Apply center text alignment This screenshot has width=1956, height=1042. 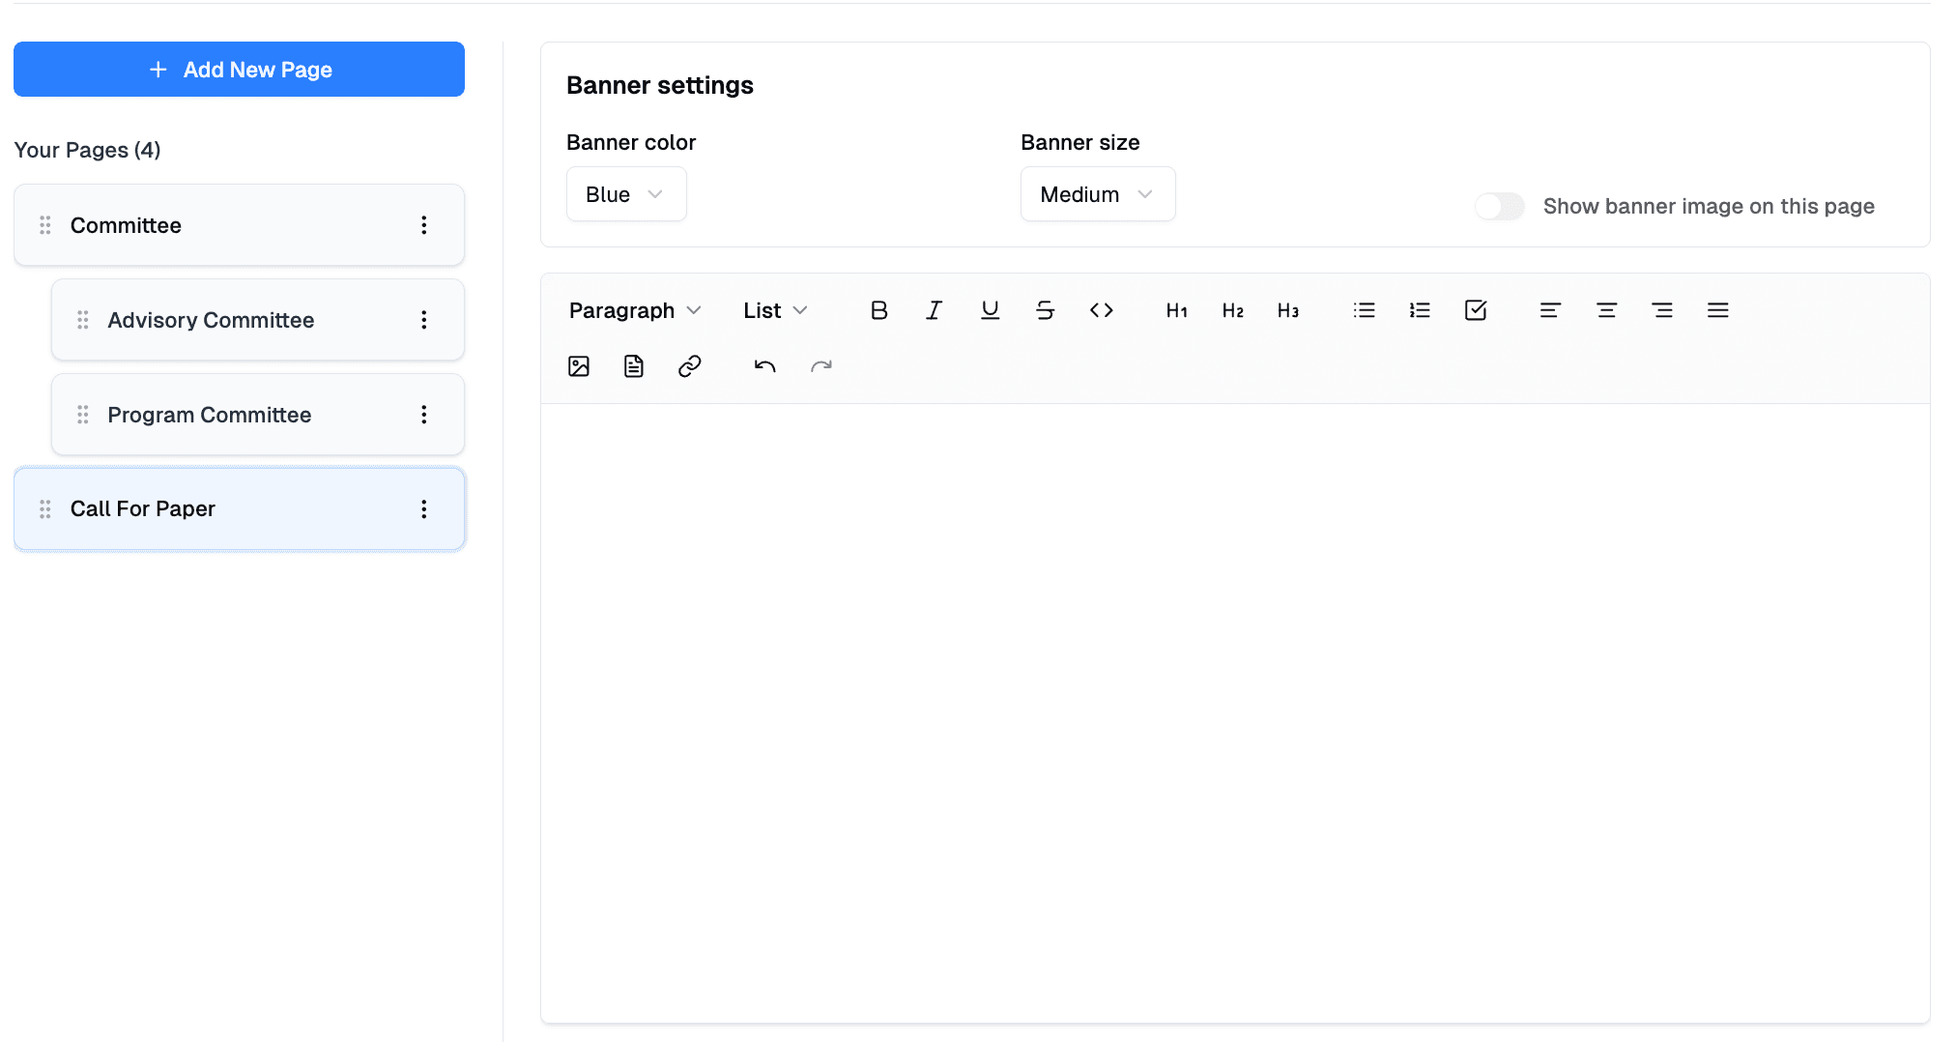(x=1606, y=310)
